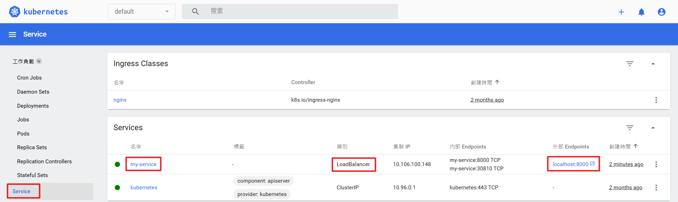Select Pods in the sidebar
This screenshot has height=202, width=678.
coord(23,134)
